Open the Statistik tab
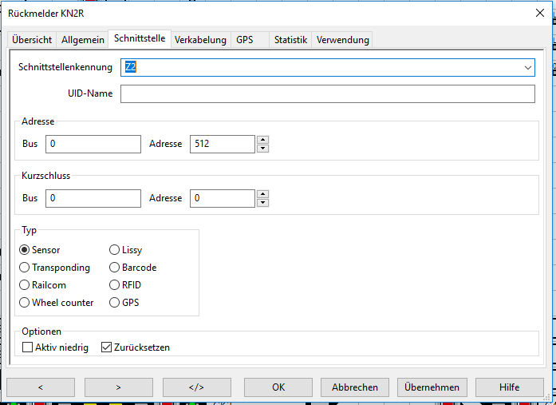This screenshot has width=556, height=405. coord(290,39)
